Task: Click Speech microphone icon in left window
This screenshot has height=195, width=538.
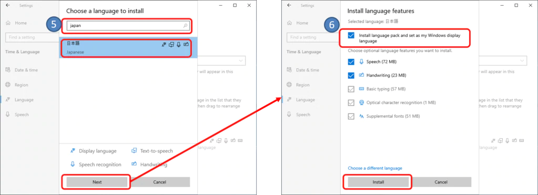Action: tap(8, 115)
